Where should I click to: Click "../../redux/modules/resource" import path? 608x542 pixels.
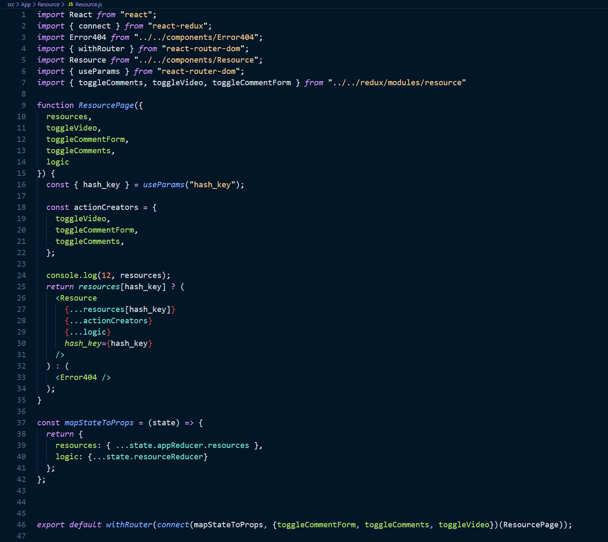(397, 83)
